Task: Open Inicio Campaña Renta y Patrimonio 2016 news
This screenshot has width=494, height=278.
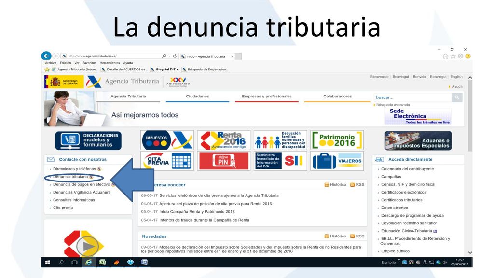Action: click(197, 212)
